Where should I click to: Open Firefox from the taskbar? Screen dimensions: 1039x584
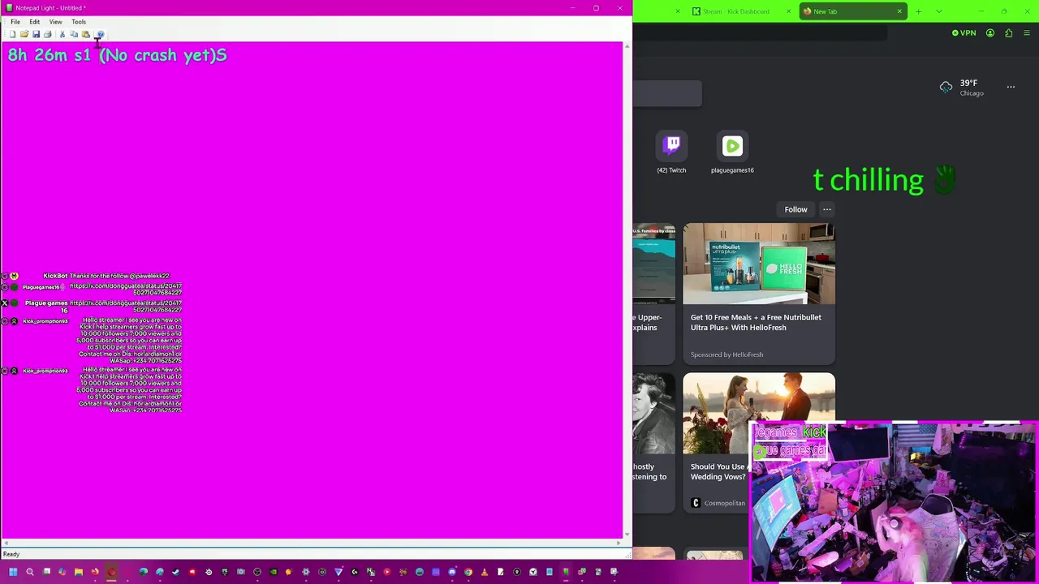point(94,572)
